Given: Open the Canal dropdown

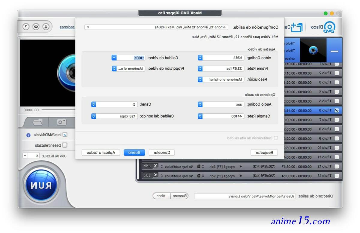Looking at the screenshot, I should (x=115, y=104).
